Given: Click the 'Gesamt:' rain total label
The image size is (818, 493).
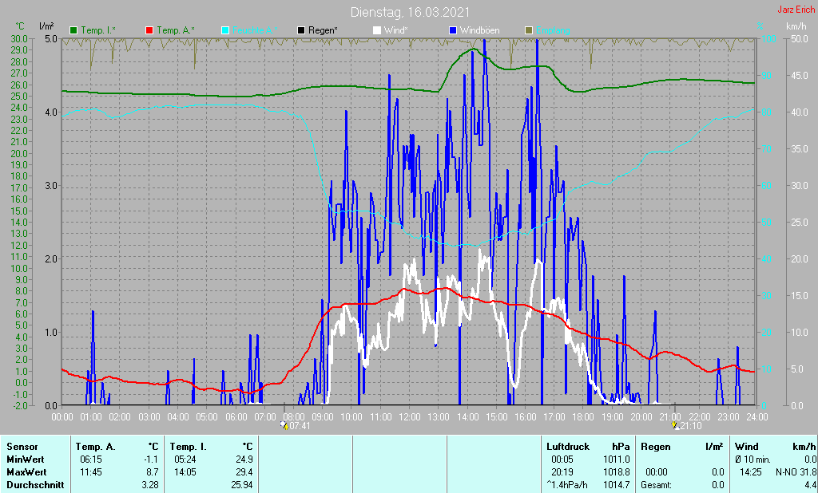Looking at the screenshot, I should [657, 485].
